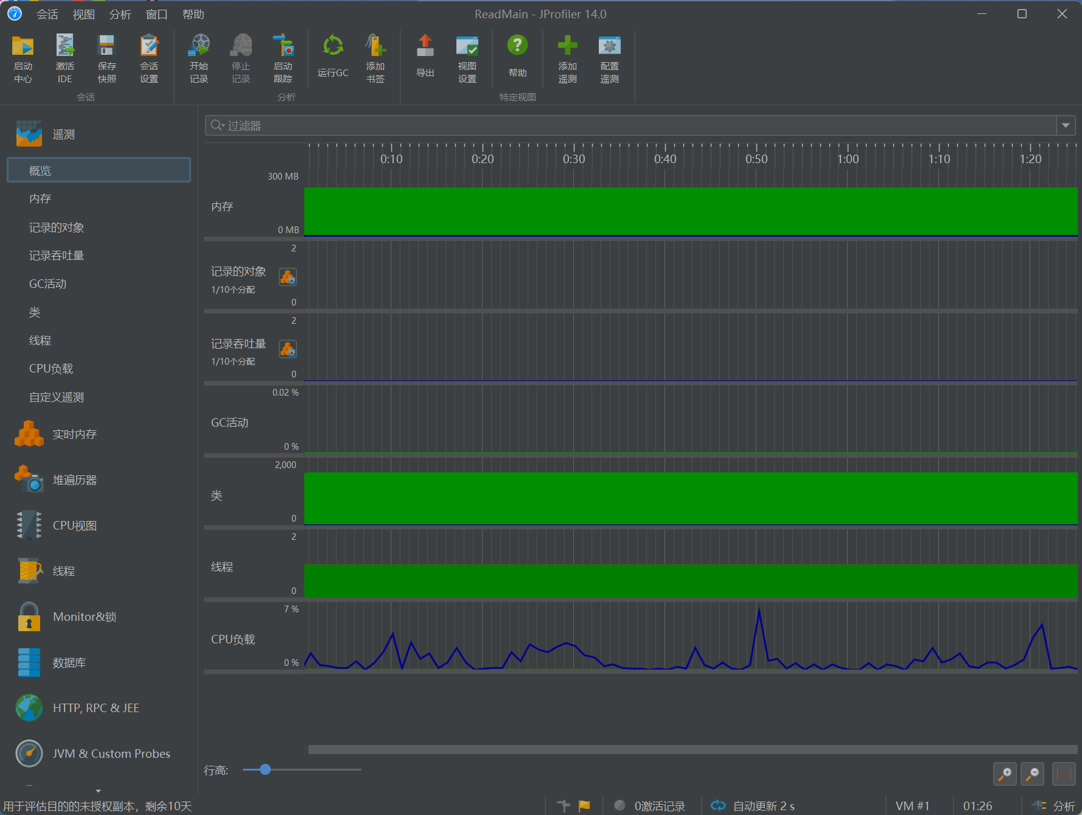Expand the CPU视图 sidebar section

point(74,525)
